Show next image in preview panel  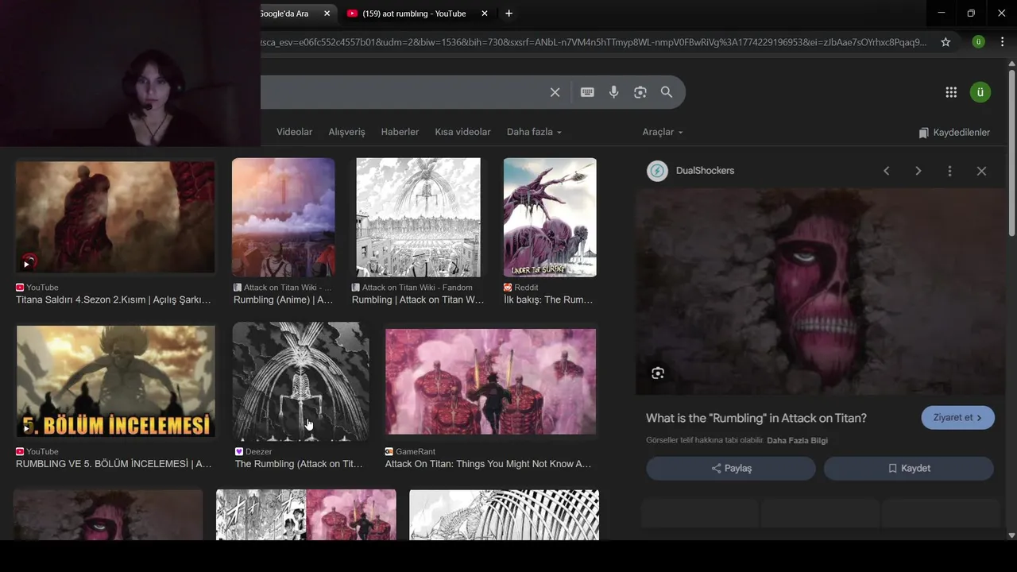(x=918, y=171)
